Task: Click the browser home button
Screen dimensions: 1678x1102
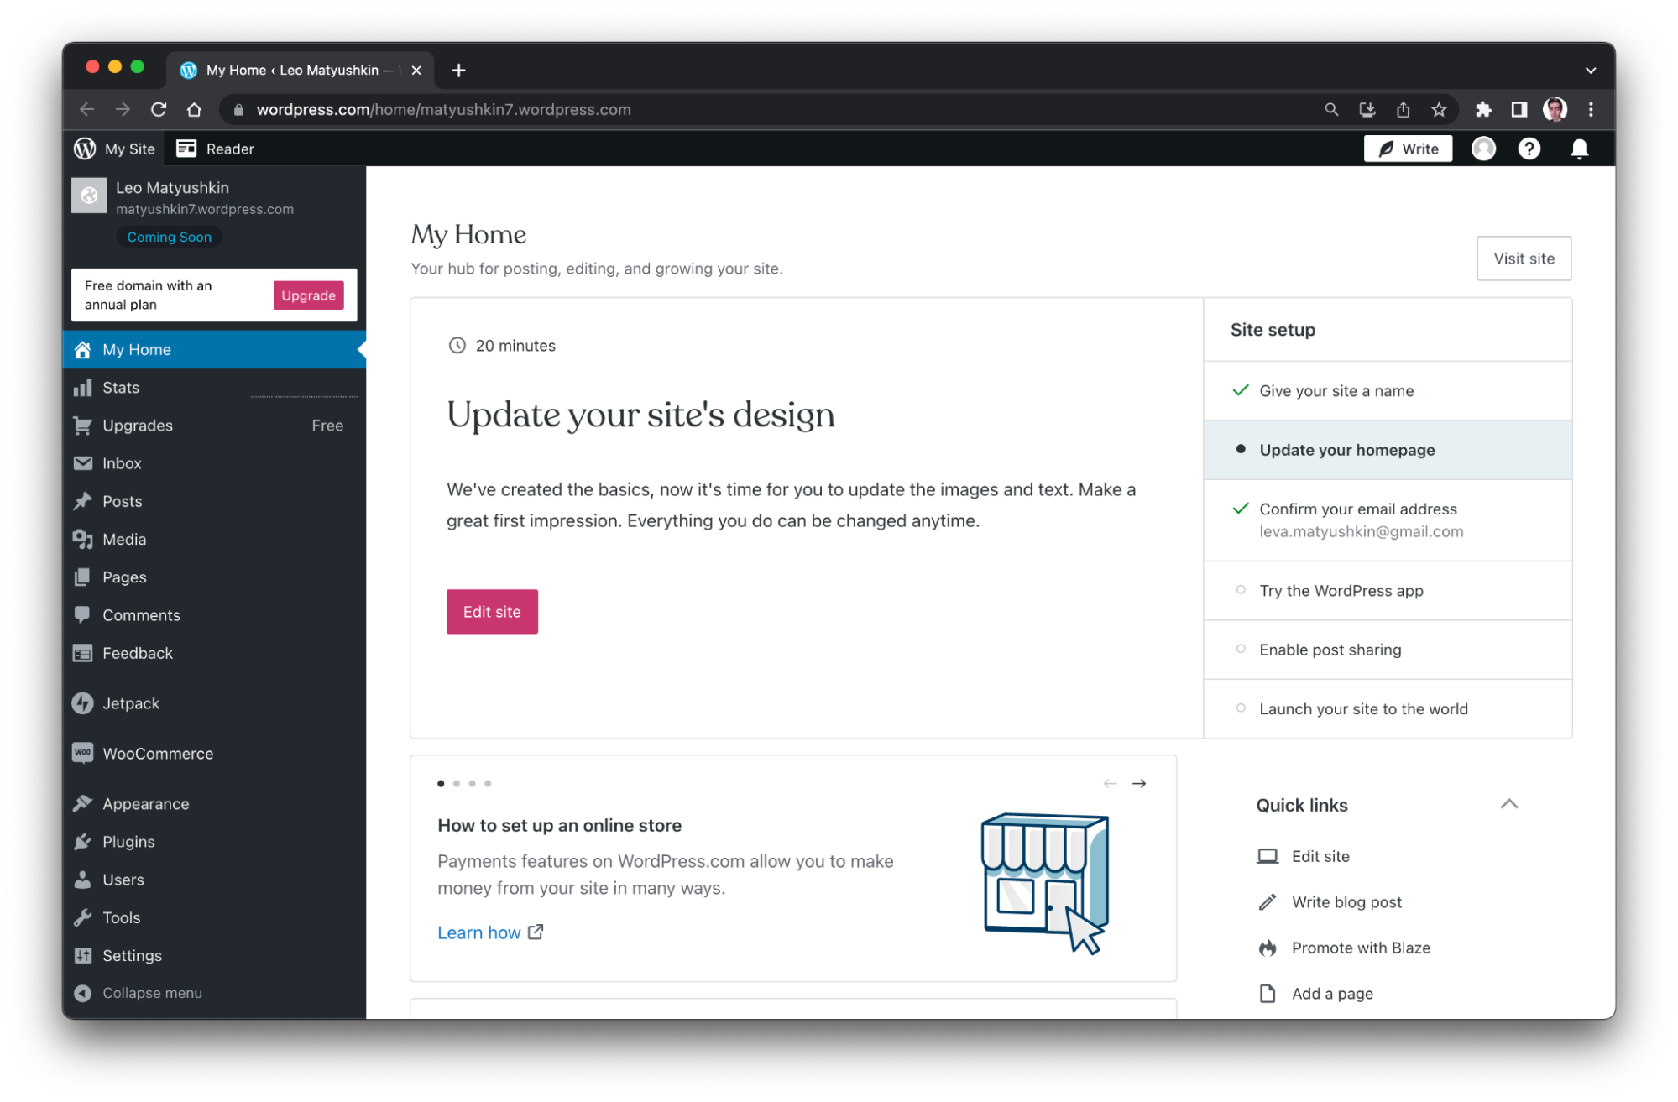Action: [x=194, y=109]
